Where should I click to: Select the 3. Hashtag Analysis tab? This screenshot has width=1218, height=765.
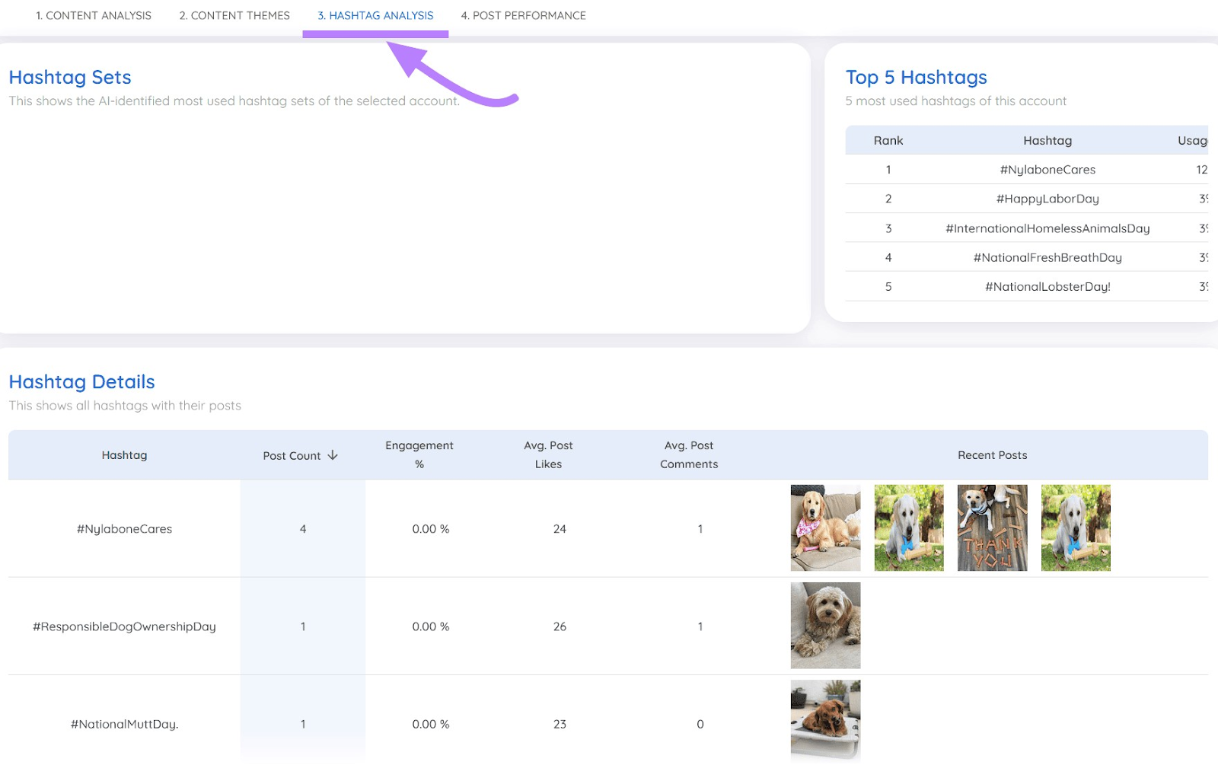click(375, 15)
